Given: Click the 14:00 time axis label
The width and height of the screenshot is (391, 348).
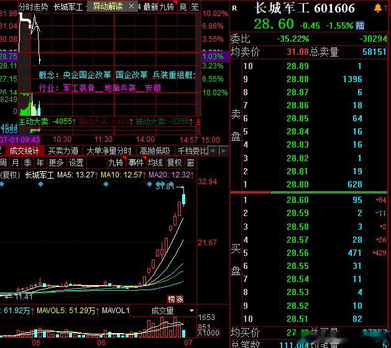Looking at the screenshot, I should (x=145, y=139).
